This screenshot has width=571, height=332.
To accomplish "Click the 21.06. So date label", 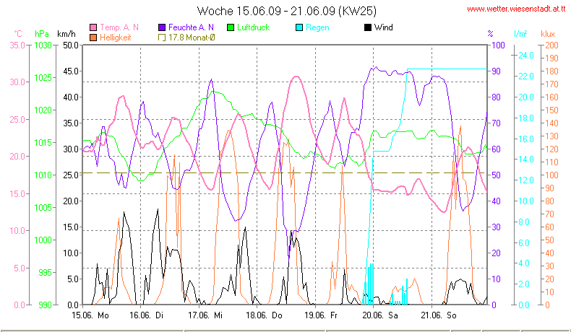I will click(x=439, y=315).
